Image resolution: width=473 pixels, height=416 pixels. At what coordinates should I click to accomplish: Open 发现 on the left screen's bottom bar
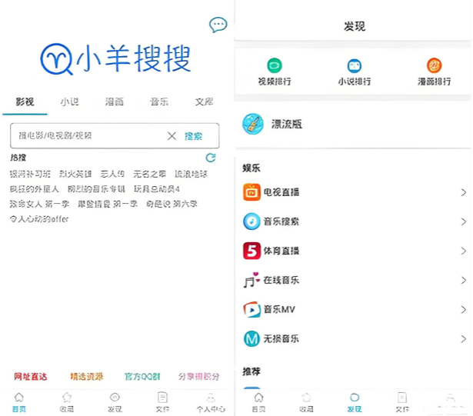pyautogui.click(x=115, y=402)
